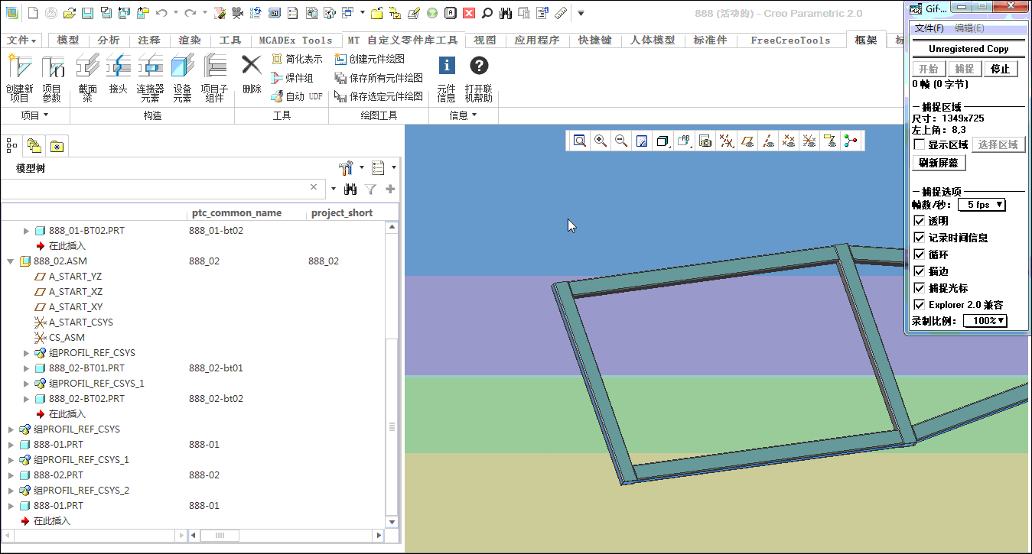
Task: Toggle the 捕捉光标 checkbox
Action: [x=920, y=288]
